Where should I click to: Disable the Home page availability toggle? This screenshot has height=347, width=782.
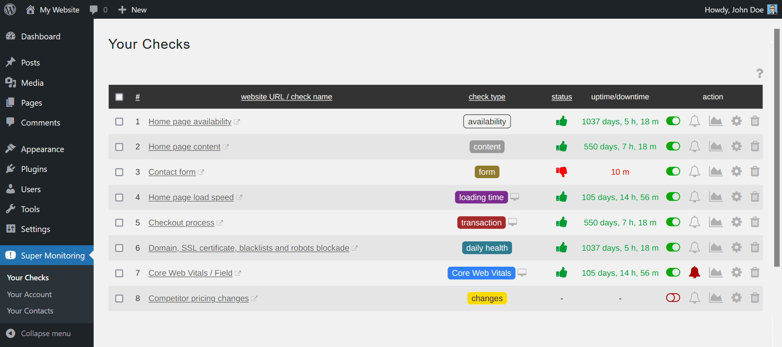[673, 121]
